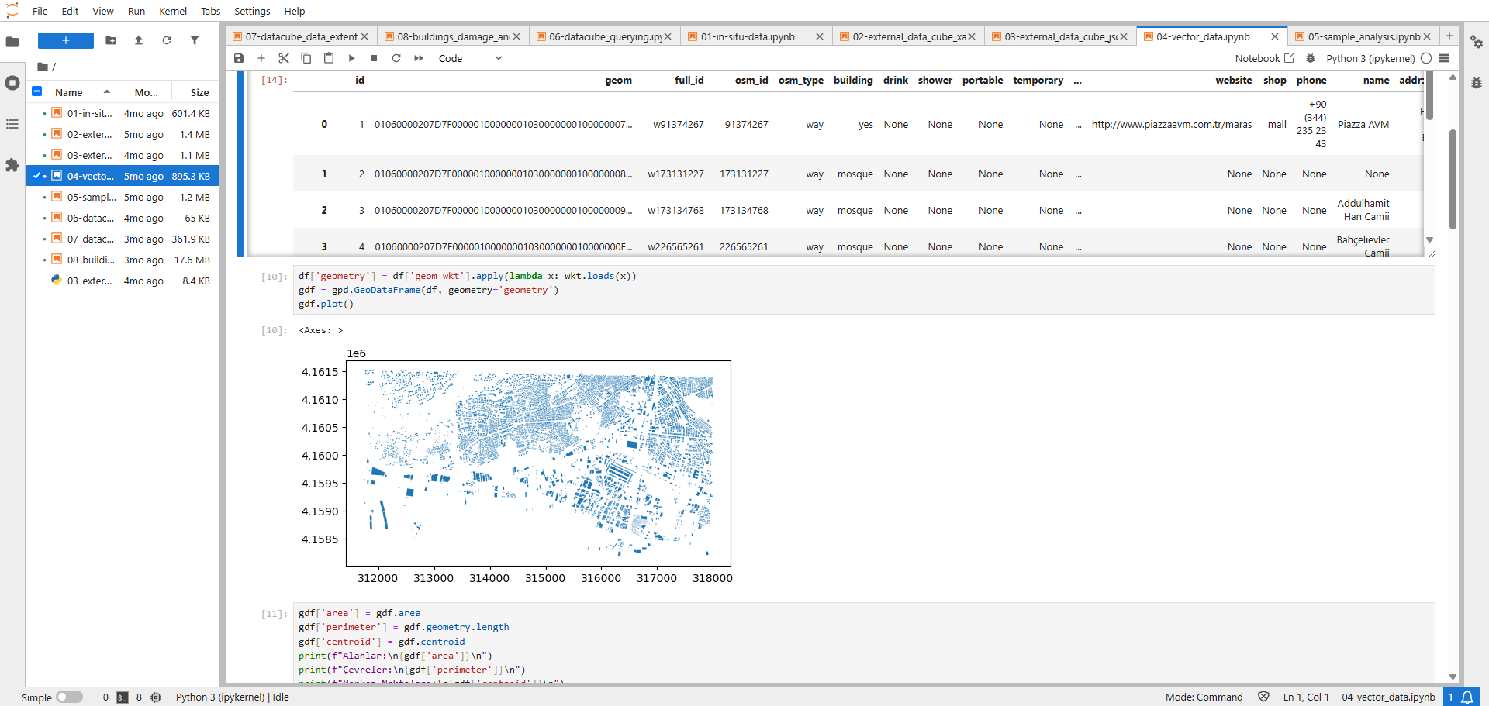This screenshot has height=706, width=1489.
Task: Interrupt the kernel with stop icon
Action: (374, 58)
